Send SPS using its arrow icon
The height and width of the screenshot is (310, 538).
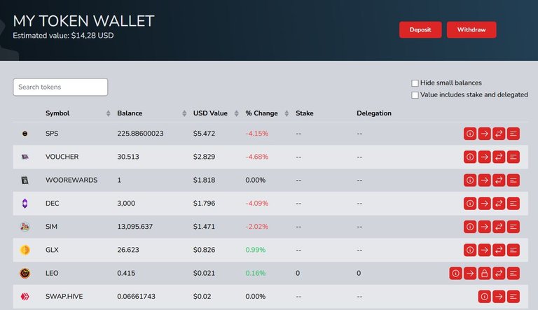(x=485, y=134)
